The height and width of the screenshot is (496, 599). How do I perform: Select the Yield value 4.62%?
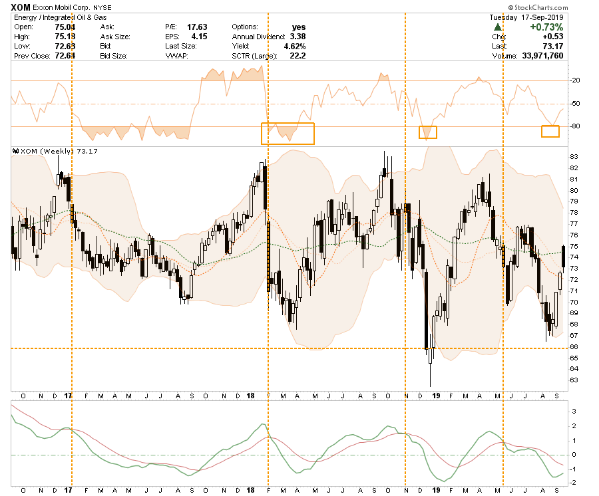tap(295, 46)
